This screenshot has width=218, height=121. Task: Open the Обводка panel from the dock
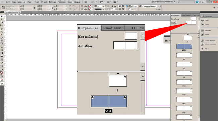click(208, 30)
